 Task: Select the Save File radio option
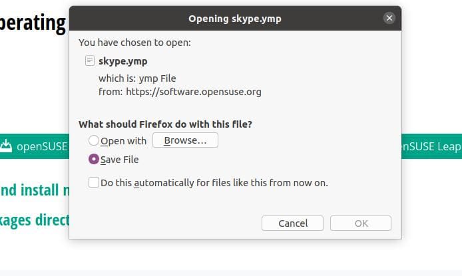click(94, 160)
